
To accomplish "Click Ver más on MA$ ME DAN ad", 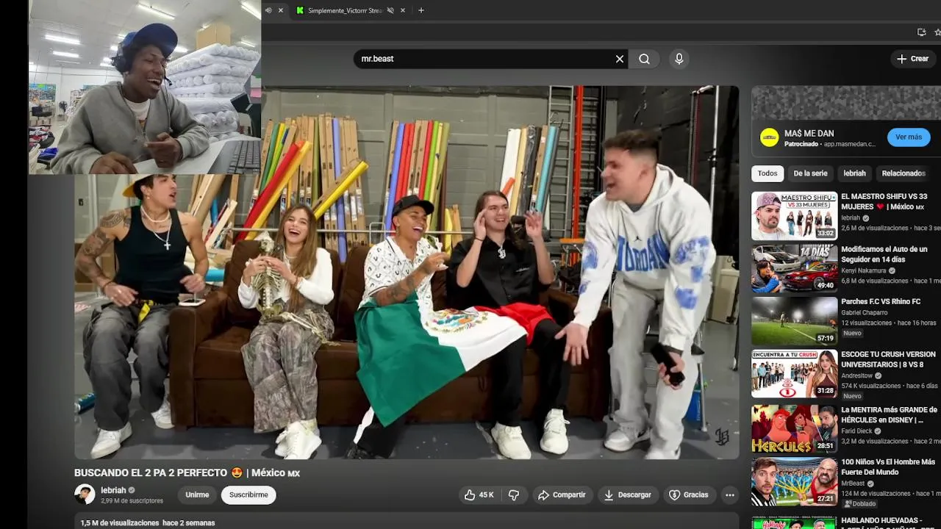I will [x=909, y=137].
